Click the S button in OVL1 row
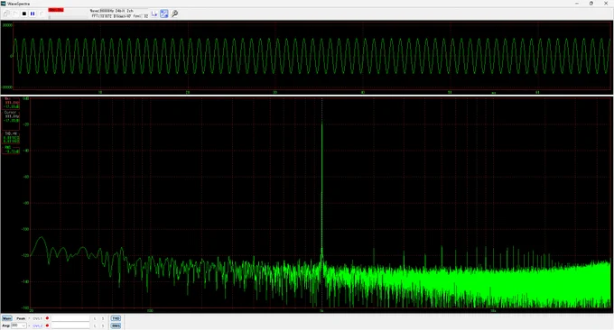614x330 pixels. click(103, 318)
